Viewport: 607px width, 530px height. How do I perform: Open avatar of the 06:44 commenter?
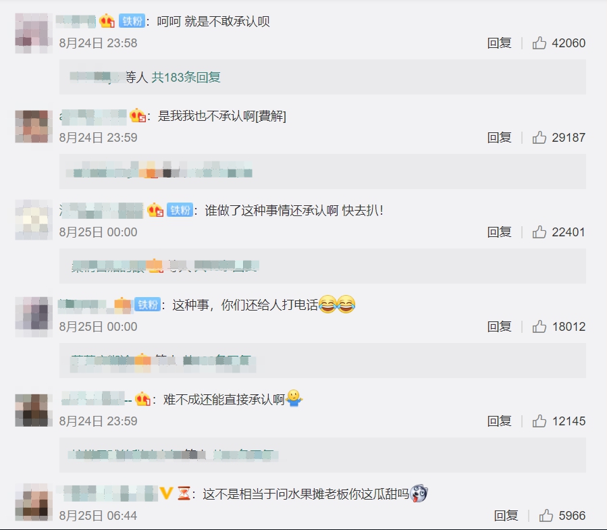pos(34,502)
